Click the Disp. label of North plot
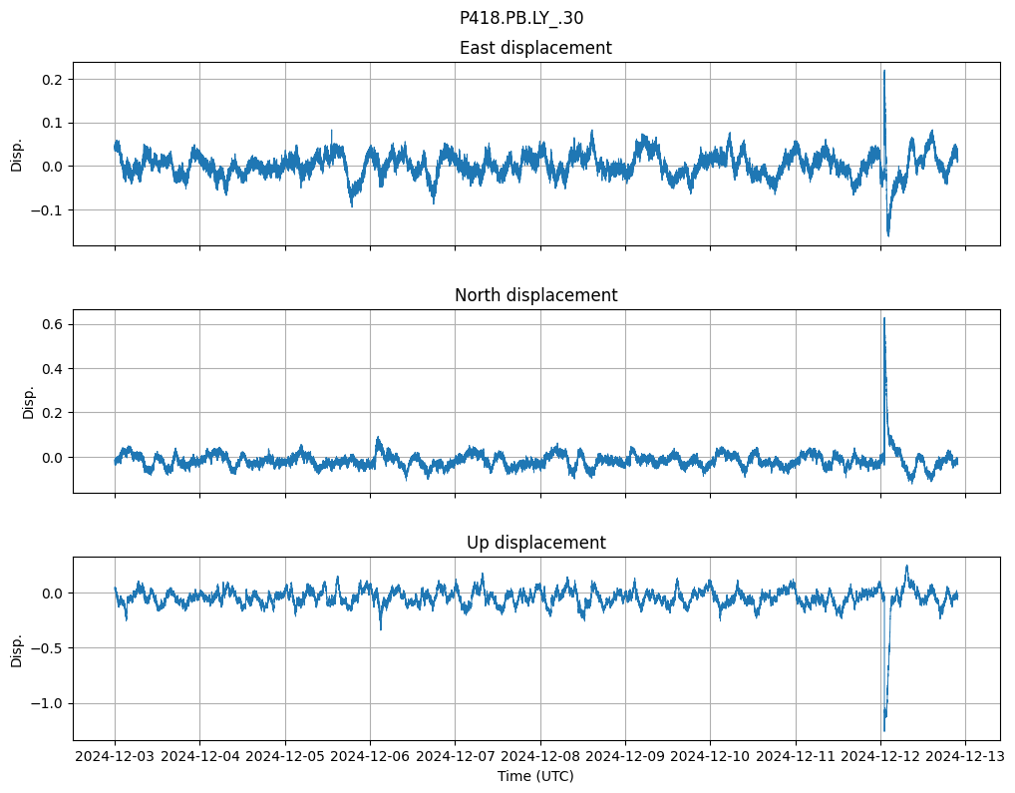 click(29, 401)
